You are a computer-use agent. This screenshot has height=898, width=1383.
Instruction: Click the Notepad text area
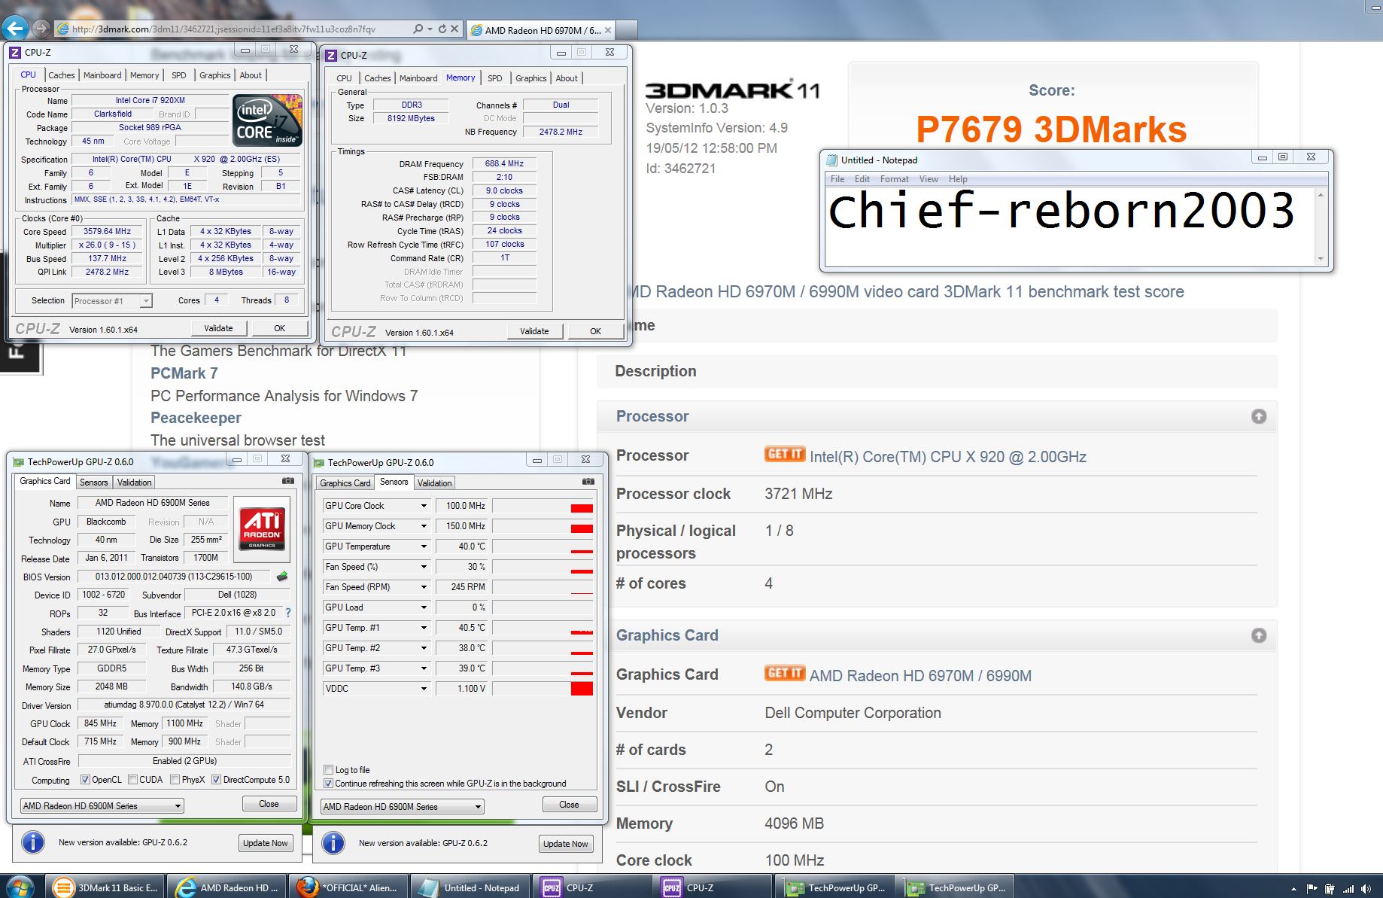[1070, 226]
